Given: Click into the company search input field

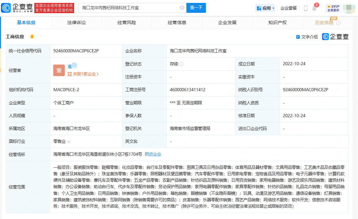Looking at the screenshot, I should (128, 8).
